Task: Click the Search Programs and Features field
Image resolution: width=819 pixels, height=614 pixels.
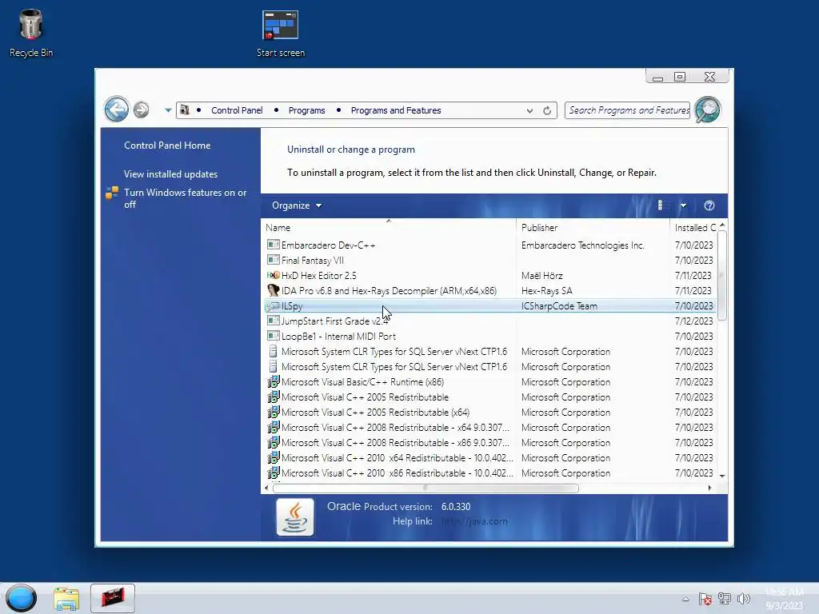Action: coord(627,110)
